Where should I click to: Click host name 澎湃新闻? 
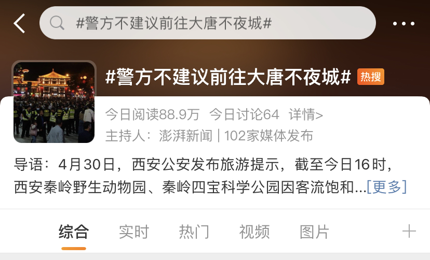(x=185, y=136)
